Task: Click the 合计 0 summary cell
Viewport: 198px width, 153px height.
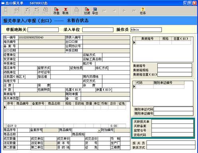Action: 19,126
